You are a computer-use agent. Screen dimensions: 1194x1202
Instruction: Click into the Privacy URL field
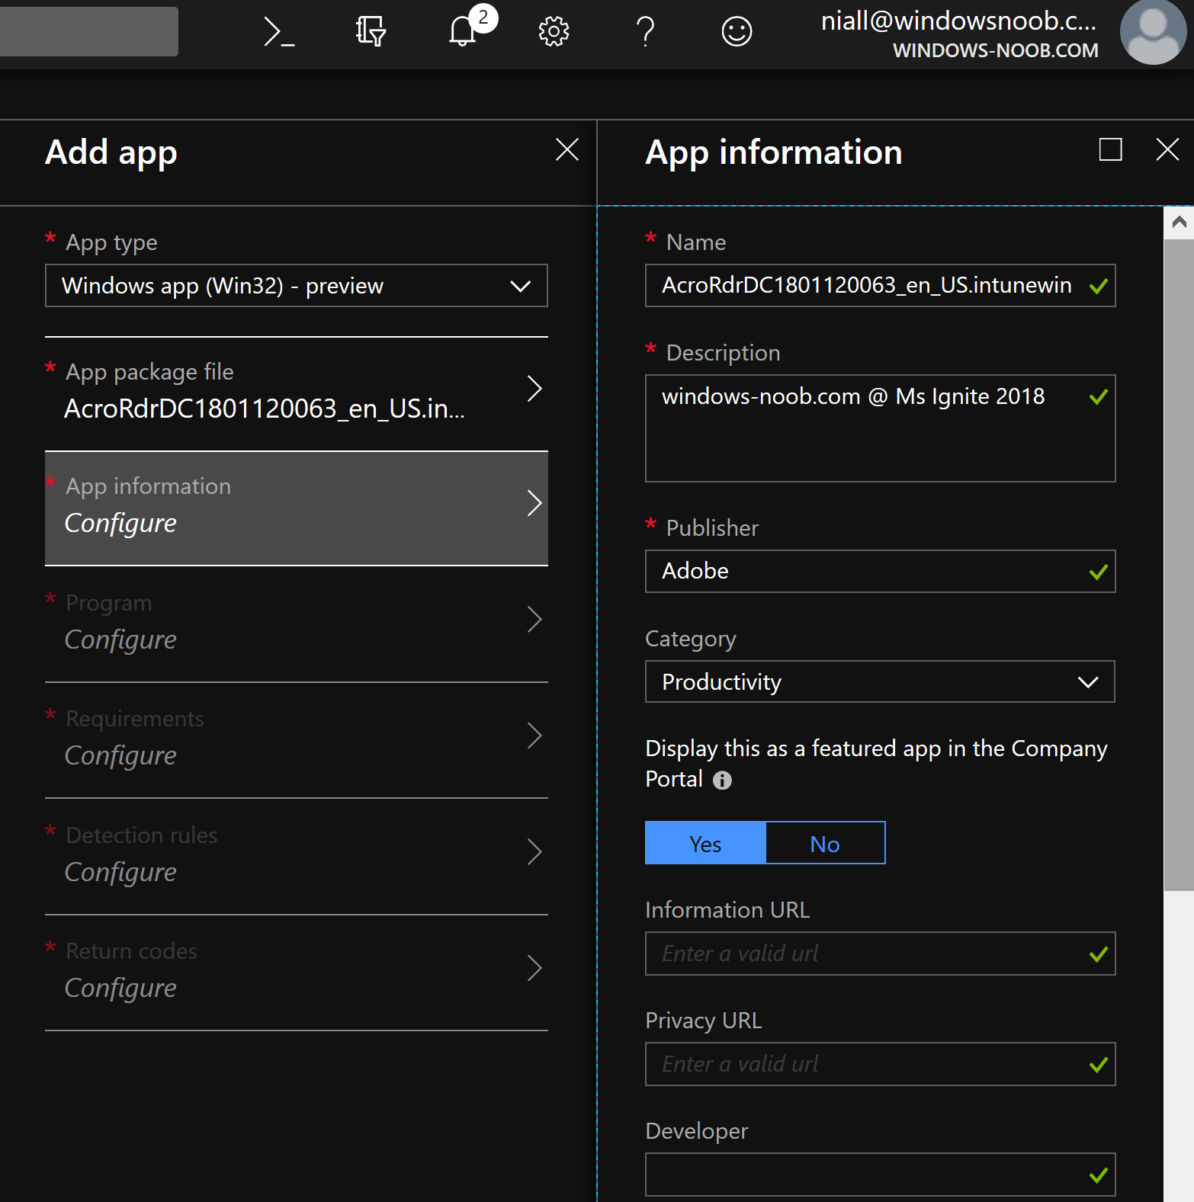click(x=880, y=1064)
